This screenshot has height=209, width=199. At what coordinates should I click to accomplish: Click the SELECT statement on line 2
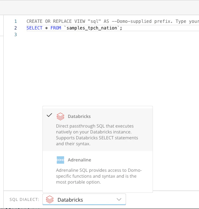[74, 28]
